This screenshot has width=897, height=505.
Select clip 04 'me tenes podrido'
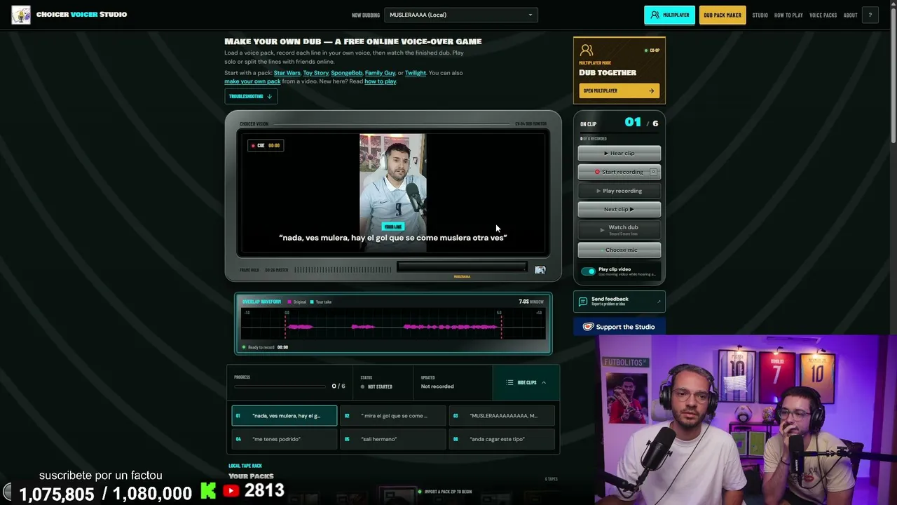point(285,439)
